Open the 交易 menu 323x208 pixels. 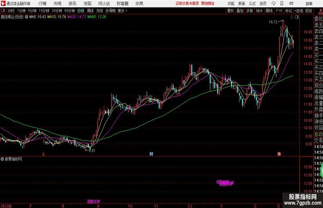[139, 3]
